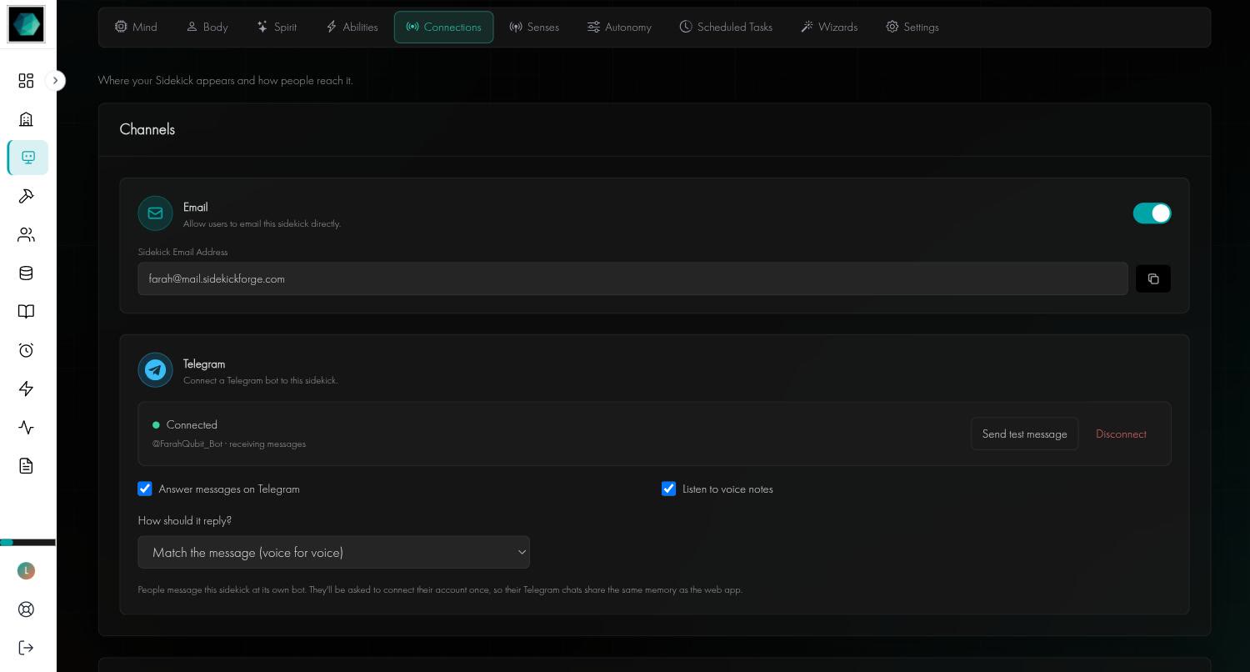Click the logout icon in sidebar
The width and height of the screenshot is (1250, 672).
(26, 648)
